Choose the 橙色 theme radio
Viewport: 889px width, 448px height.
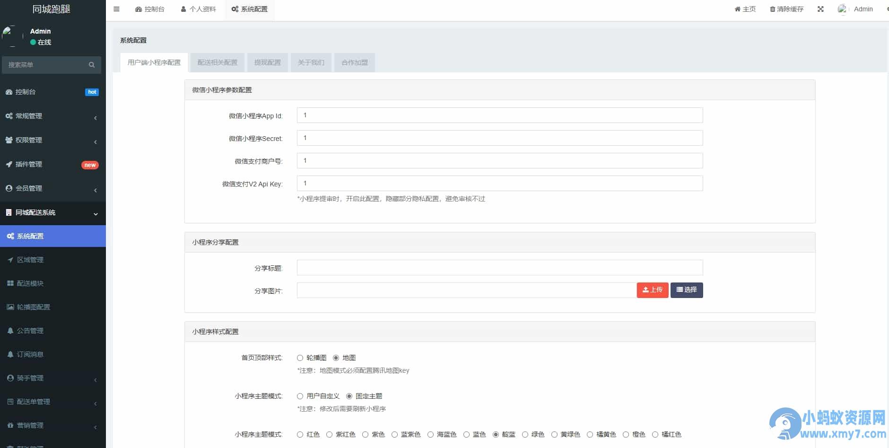[626, 434]
